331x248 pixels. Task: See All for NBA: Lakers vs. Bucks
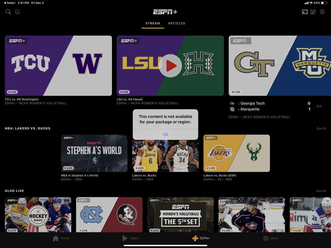tap(321, 129)
